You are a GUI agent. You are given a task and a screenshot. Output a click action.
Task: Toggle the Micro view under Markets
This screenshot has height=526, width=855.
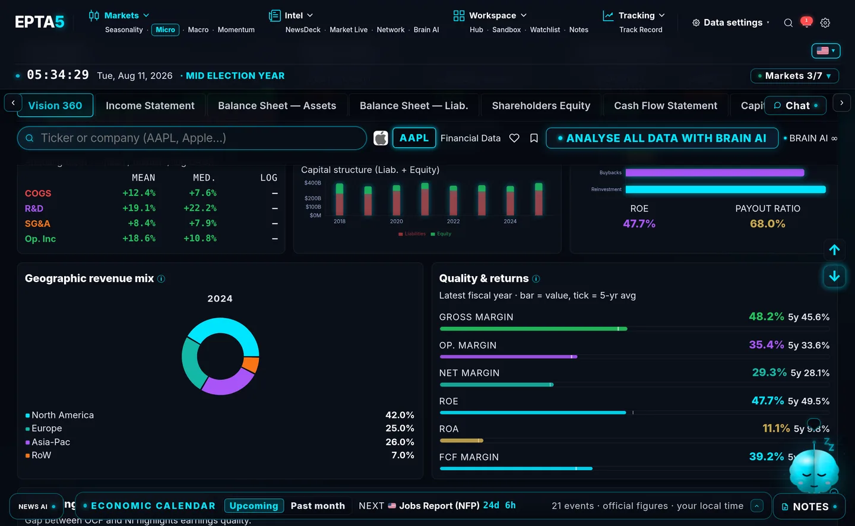(x=165, y=30)
